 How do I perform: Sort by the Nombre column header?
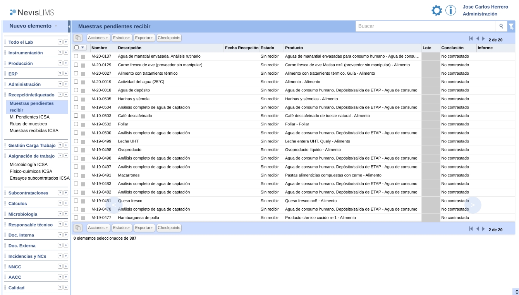coord(99,48)
